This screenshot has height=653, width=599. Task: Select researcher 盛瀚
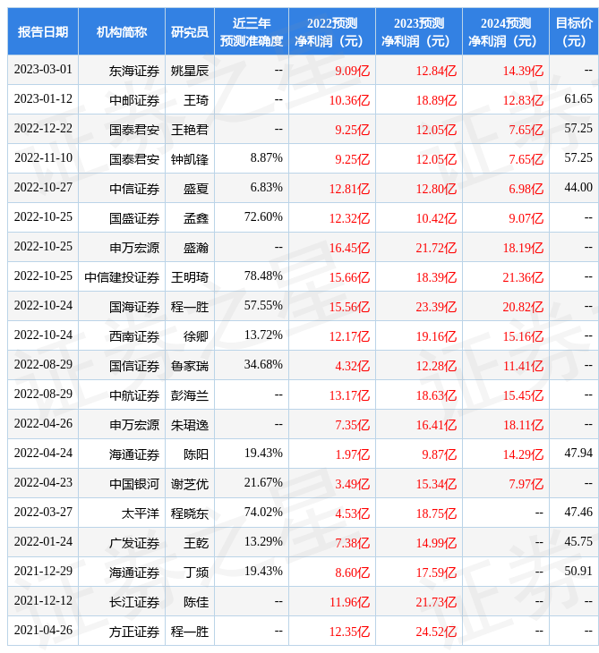click(x=196, y=248)
